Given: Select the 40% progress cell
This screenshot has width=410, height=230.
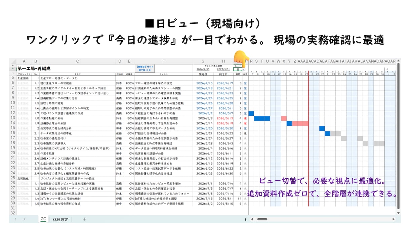Looking at the screenshot, I should (129, 123).
